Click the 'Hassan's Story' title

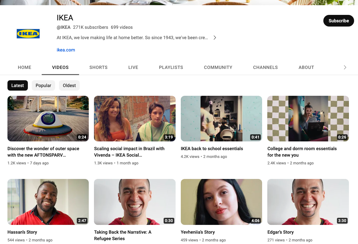pos(22,232)
